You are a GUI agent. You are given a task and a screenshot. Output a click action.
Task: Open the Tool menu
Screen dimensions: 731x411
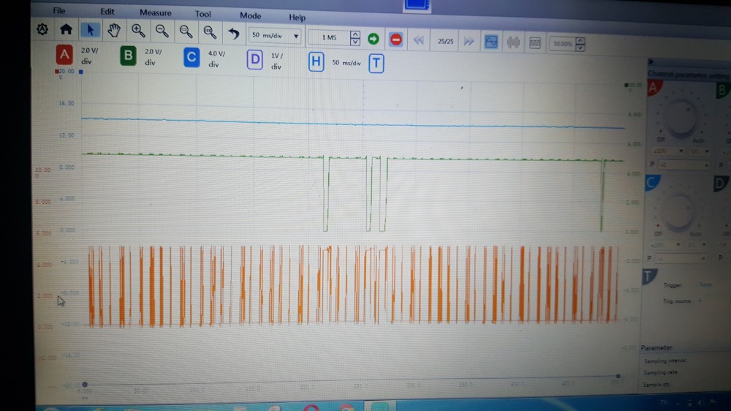pos(203,14)
